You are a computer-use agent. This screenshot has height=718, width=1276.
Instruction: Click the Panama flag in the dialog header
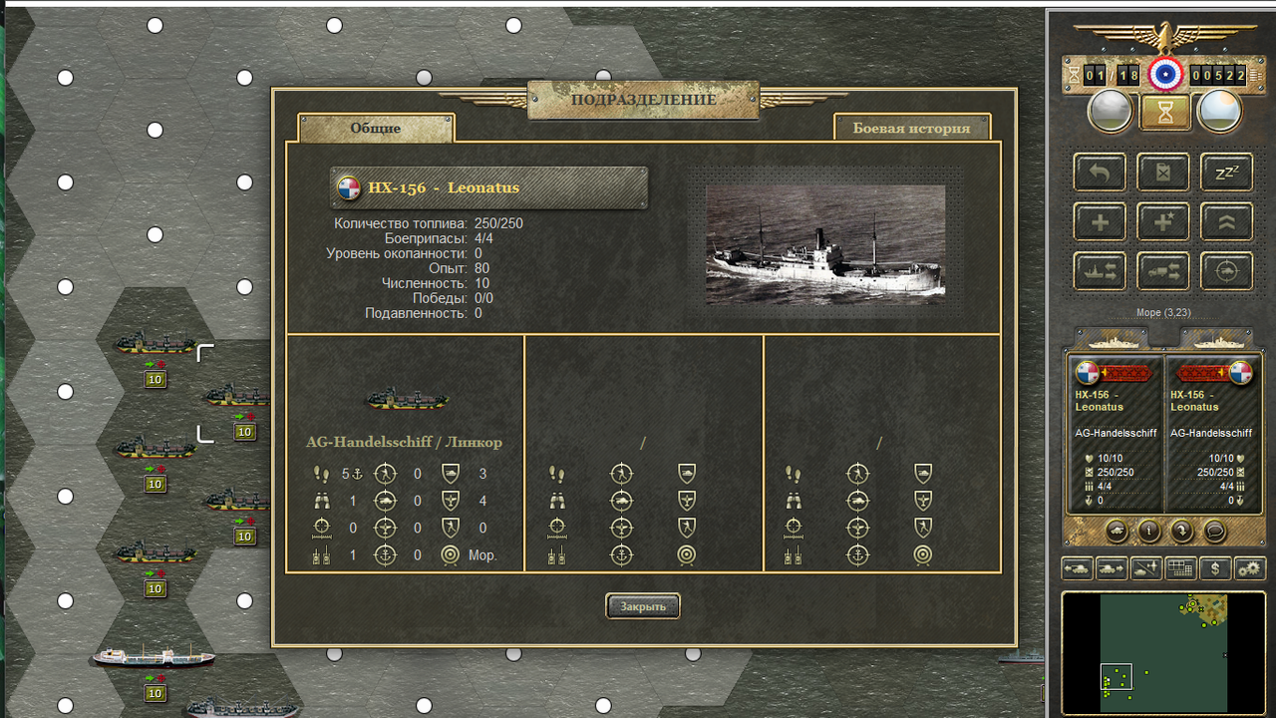pos(348,188)
